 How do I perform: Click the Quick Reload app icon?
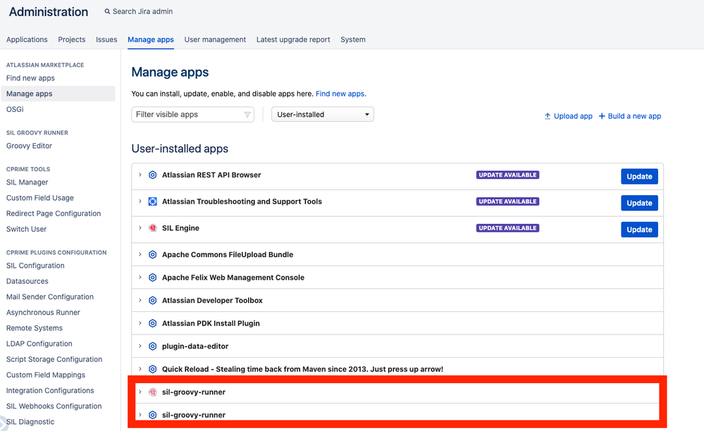[153, 369]
